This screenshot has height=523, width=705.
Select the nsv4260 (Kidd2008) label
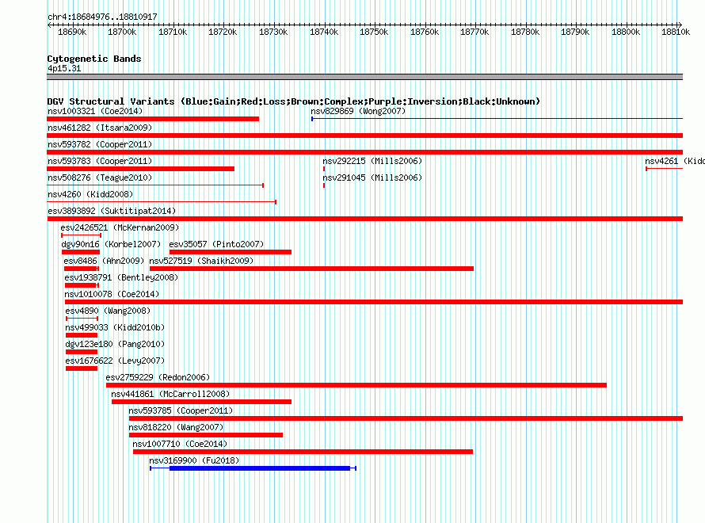click(x=90, y=194)
